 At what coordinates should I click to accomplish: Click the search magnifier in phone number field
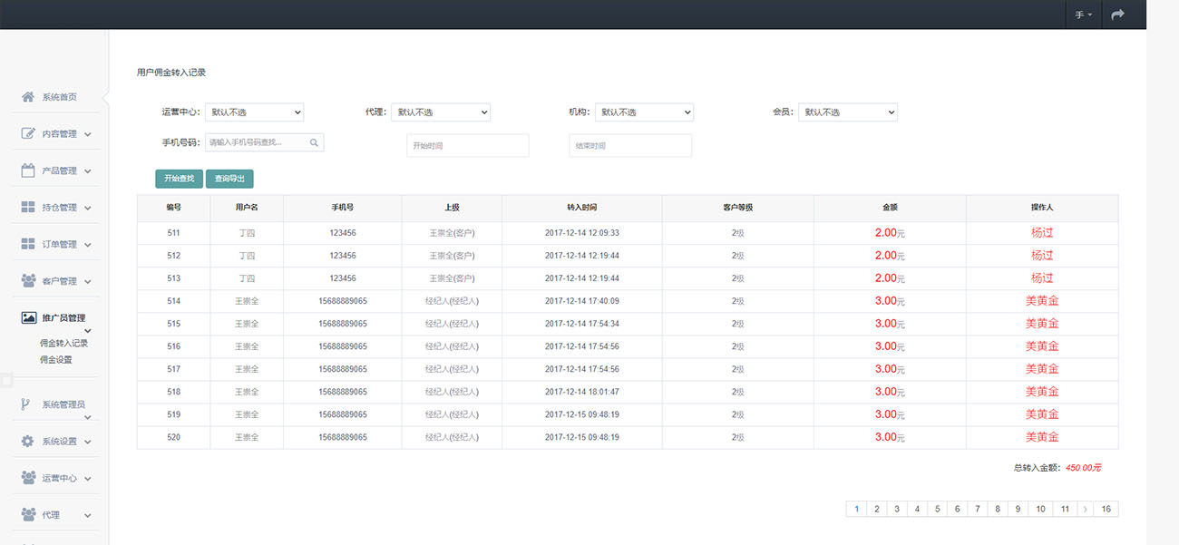[x=314, y=142]
